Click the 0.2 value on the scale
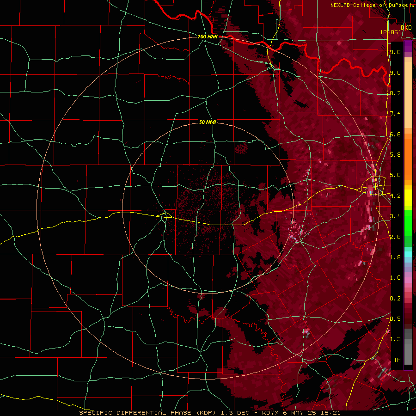Screen dimensions: 416x416 coord(395,299)
